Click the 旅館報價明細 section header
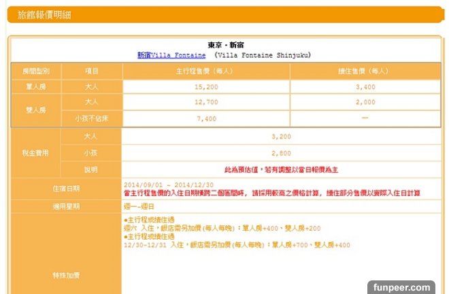The width and height of the screenshot is (449, 294). tap(41, 14)
